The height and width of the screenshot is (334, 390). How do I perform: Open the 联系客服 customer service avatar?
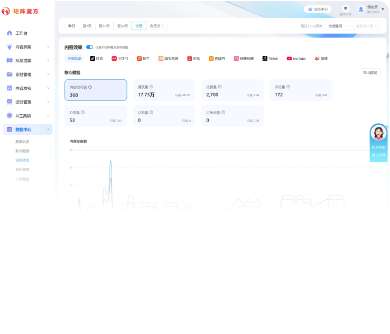pyautogui.click(x=378, y=133)
